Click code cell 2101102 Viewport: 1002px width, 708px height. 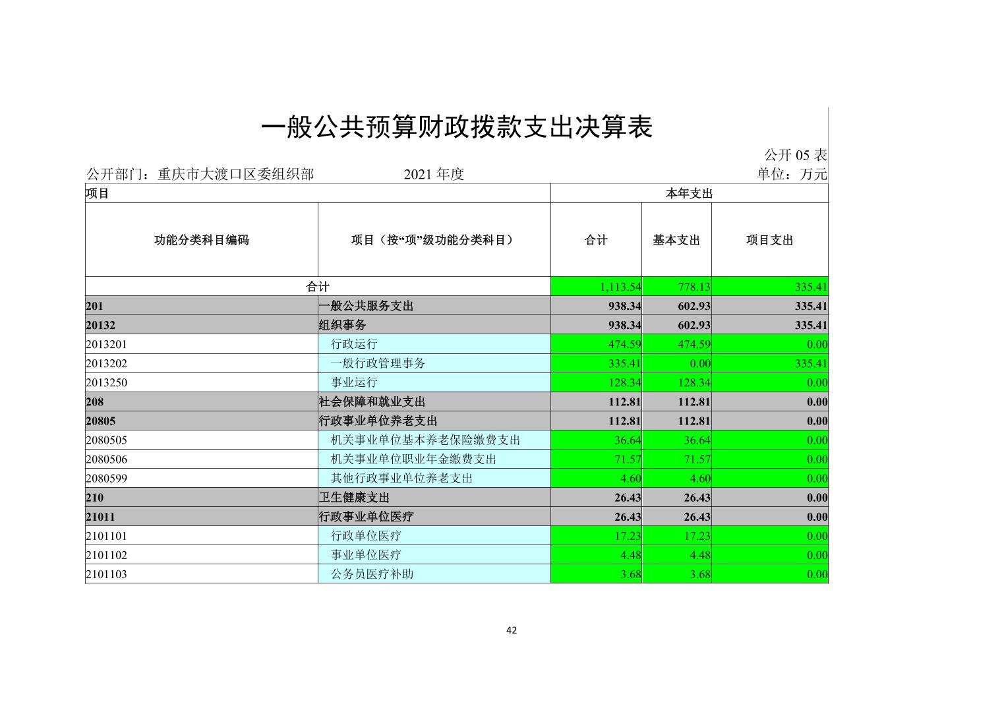[201, 554]
